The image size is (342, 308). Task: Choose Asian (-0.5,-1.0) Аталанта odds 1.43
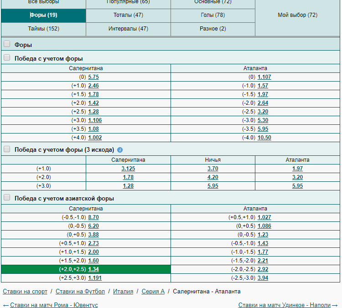(x=263, y=243)
